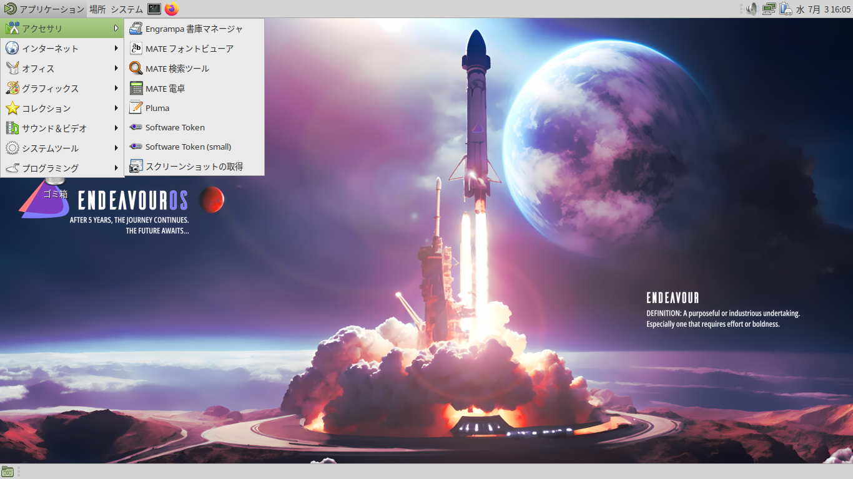
Task: Expand the オフィス submenu arrow
Action: [x=116, y=68]
